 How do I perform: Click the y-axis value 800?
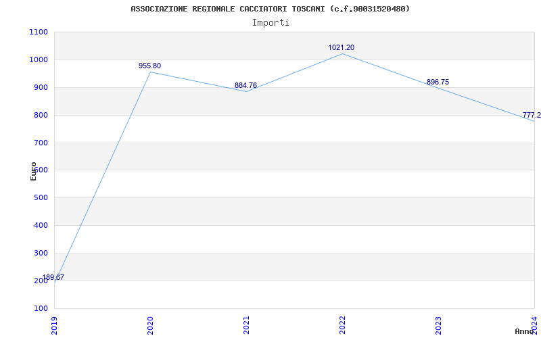click(41, 115)
